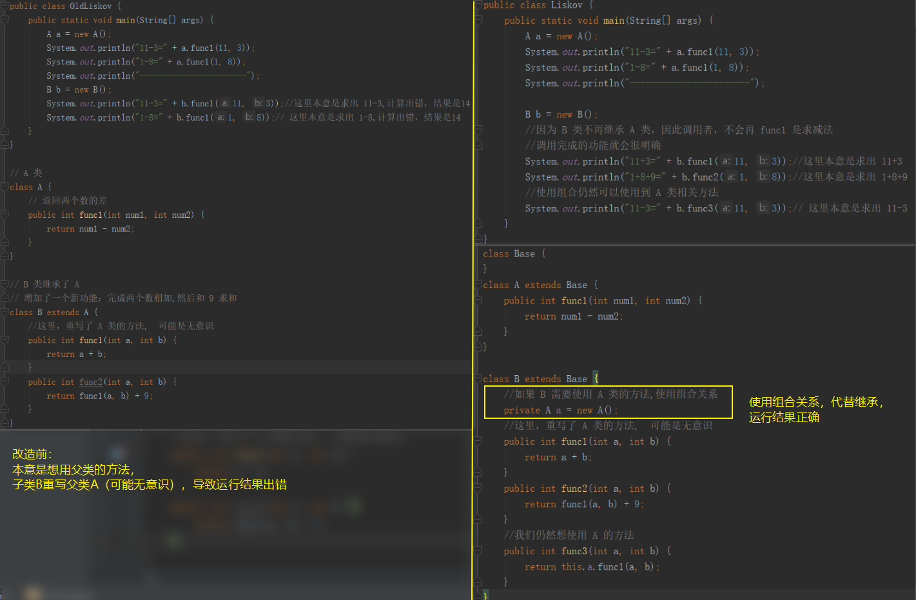Click the '//调用完成的功能就会很明确' comment
Image resolution: width=916 pixels, height=600 pixels.
pos(593,146)
